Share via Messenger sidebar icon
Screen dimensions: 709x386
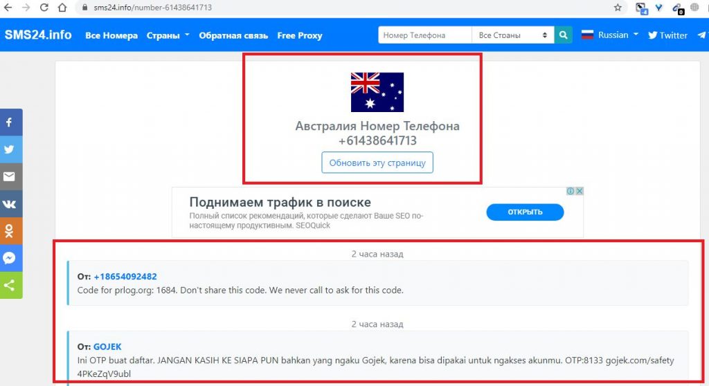pyautogui.click(x=10, y=258)
